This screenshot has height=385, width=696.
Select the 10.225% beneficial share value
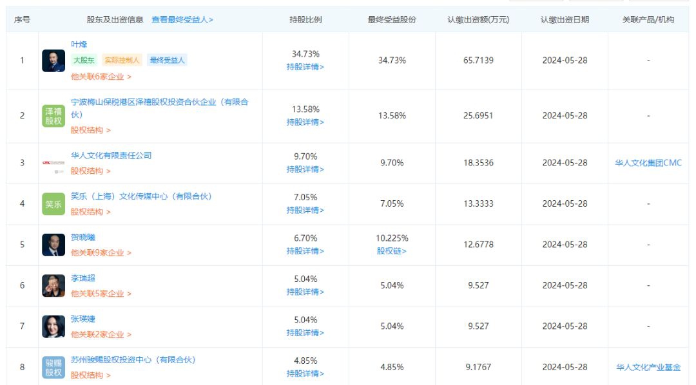click(x=392, y=238)
